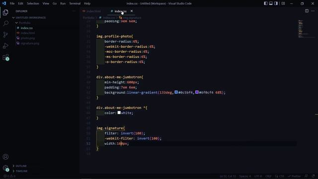Open the Manage gear icon

(5, 168)
